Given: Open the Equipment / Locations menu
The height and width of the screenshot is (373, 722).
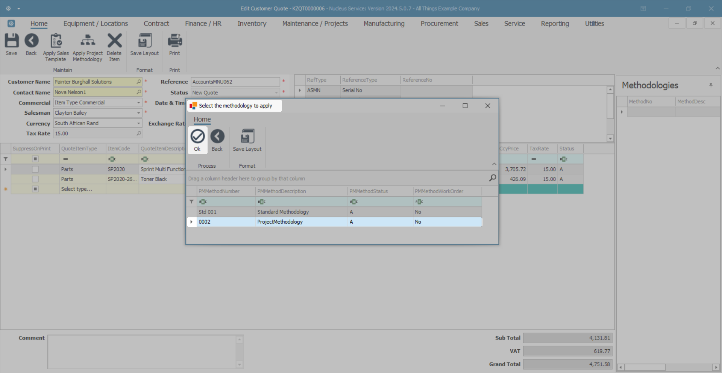Looking at the screenshot, I should coord(96,23).
